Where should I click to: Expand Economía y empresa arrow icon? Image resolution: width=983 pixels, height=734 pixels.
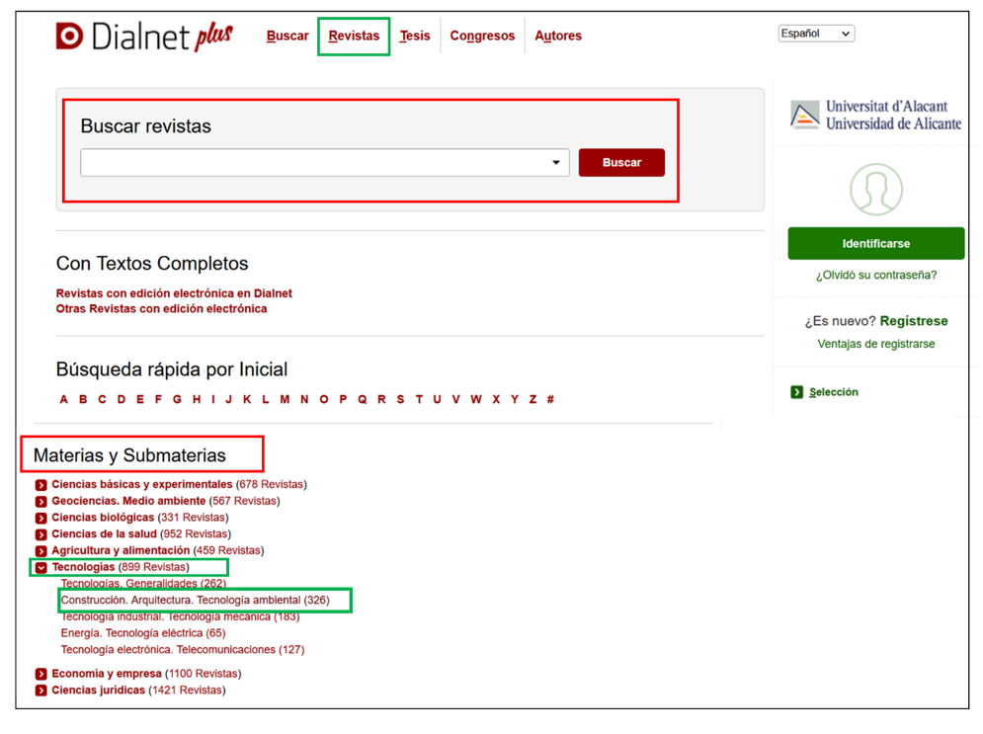tap(41, 674)
